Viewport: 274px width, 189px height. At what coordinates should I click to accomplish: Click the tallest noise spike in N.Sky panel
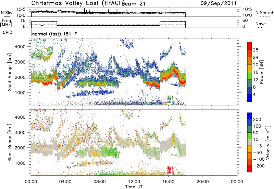pos(85,10)
